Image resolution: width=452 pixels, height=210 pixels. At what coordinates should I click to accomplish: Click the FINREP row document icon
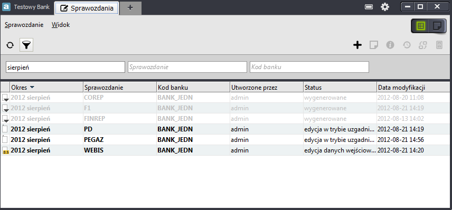coord(5,119)
